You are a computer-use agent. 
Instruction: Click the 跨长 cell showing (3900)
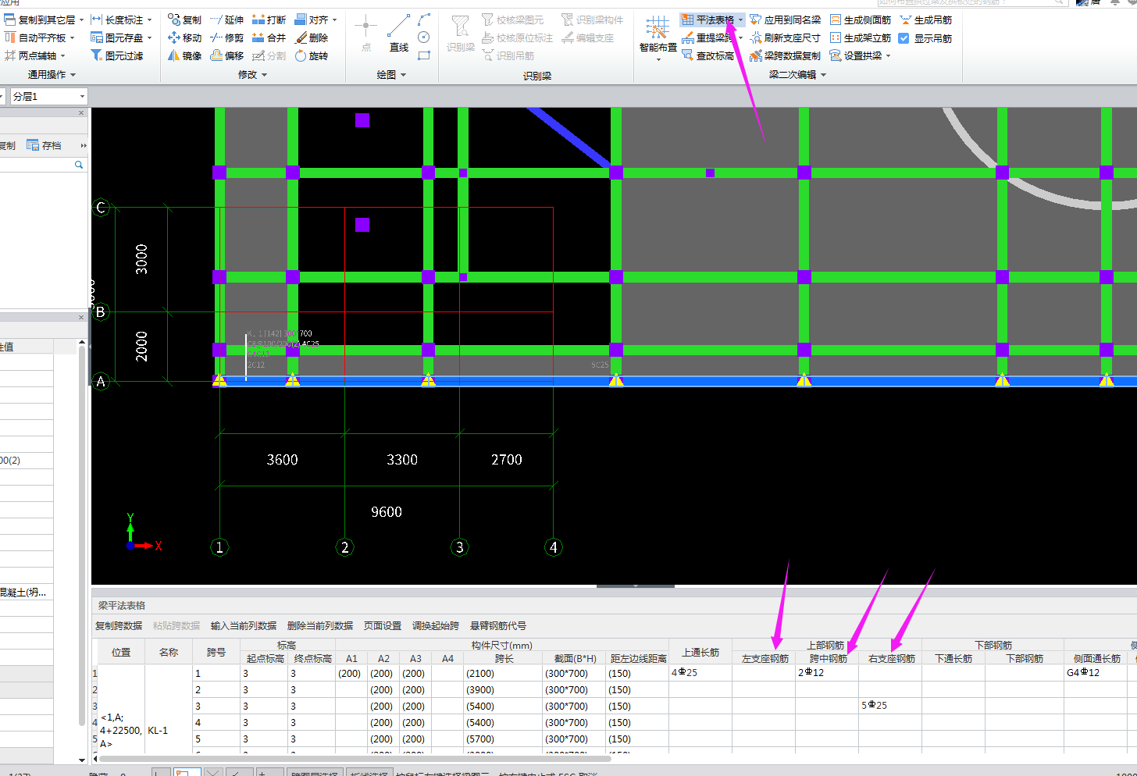pyautogui.click(x=504, y=689)
